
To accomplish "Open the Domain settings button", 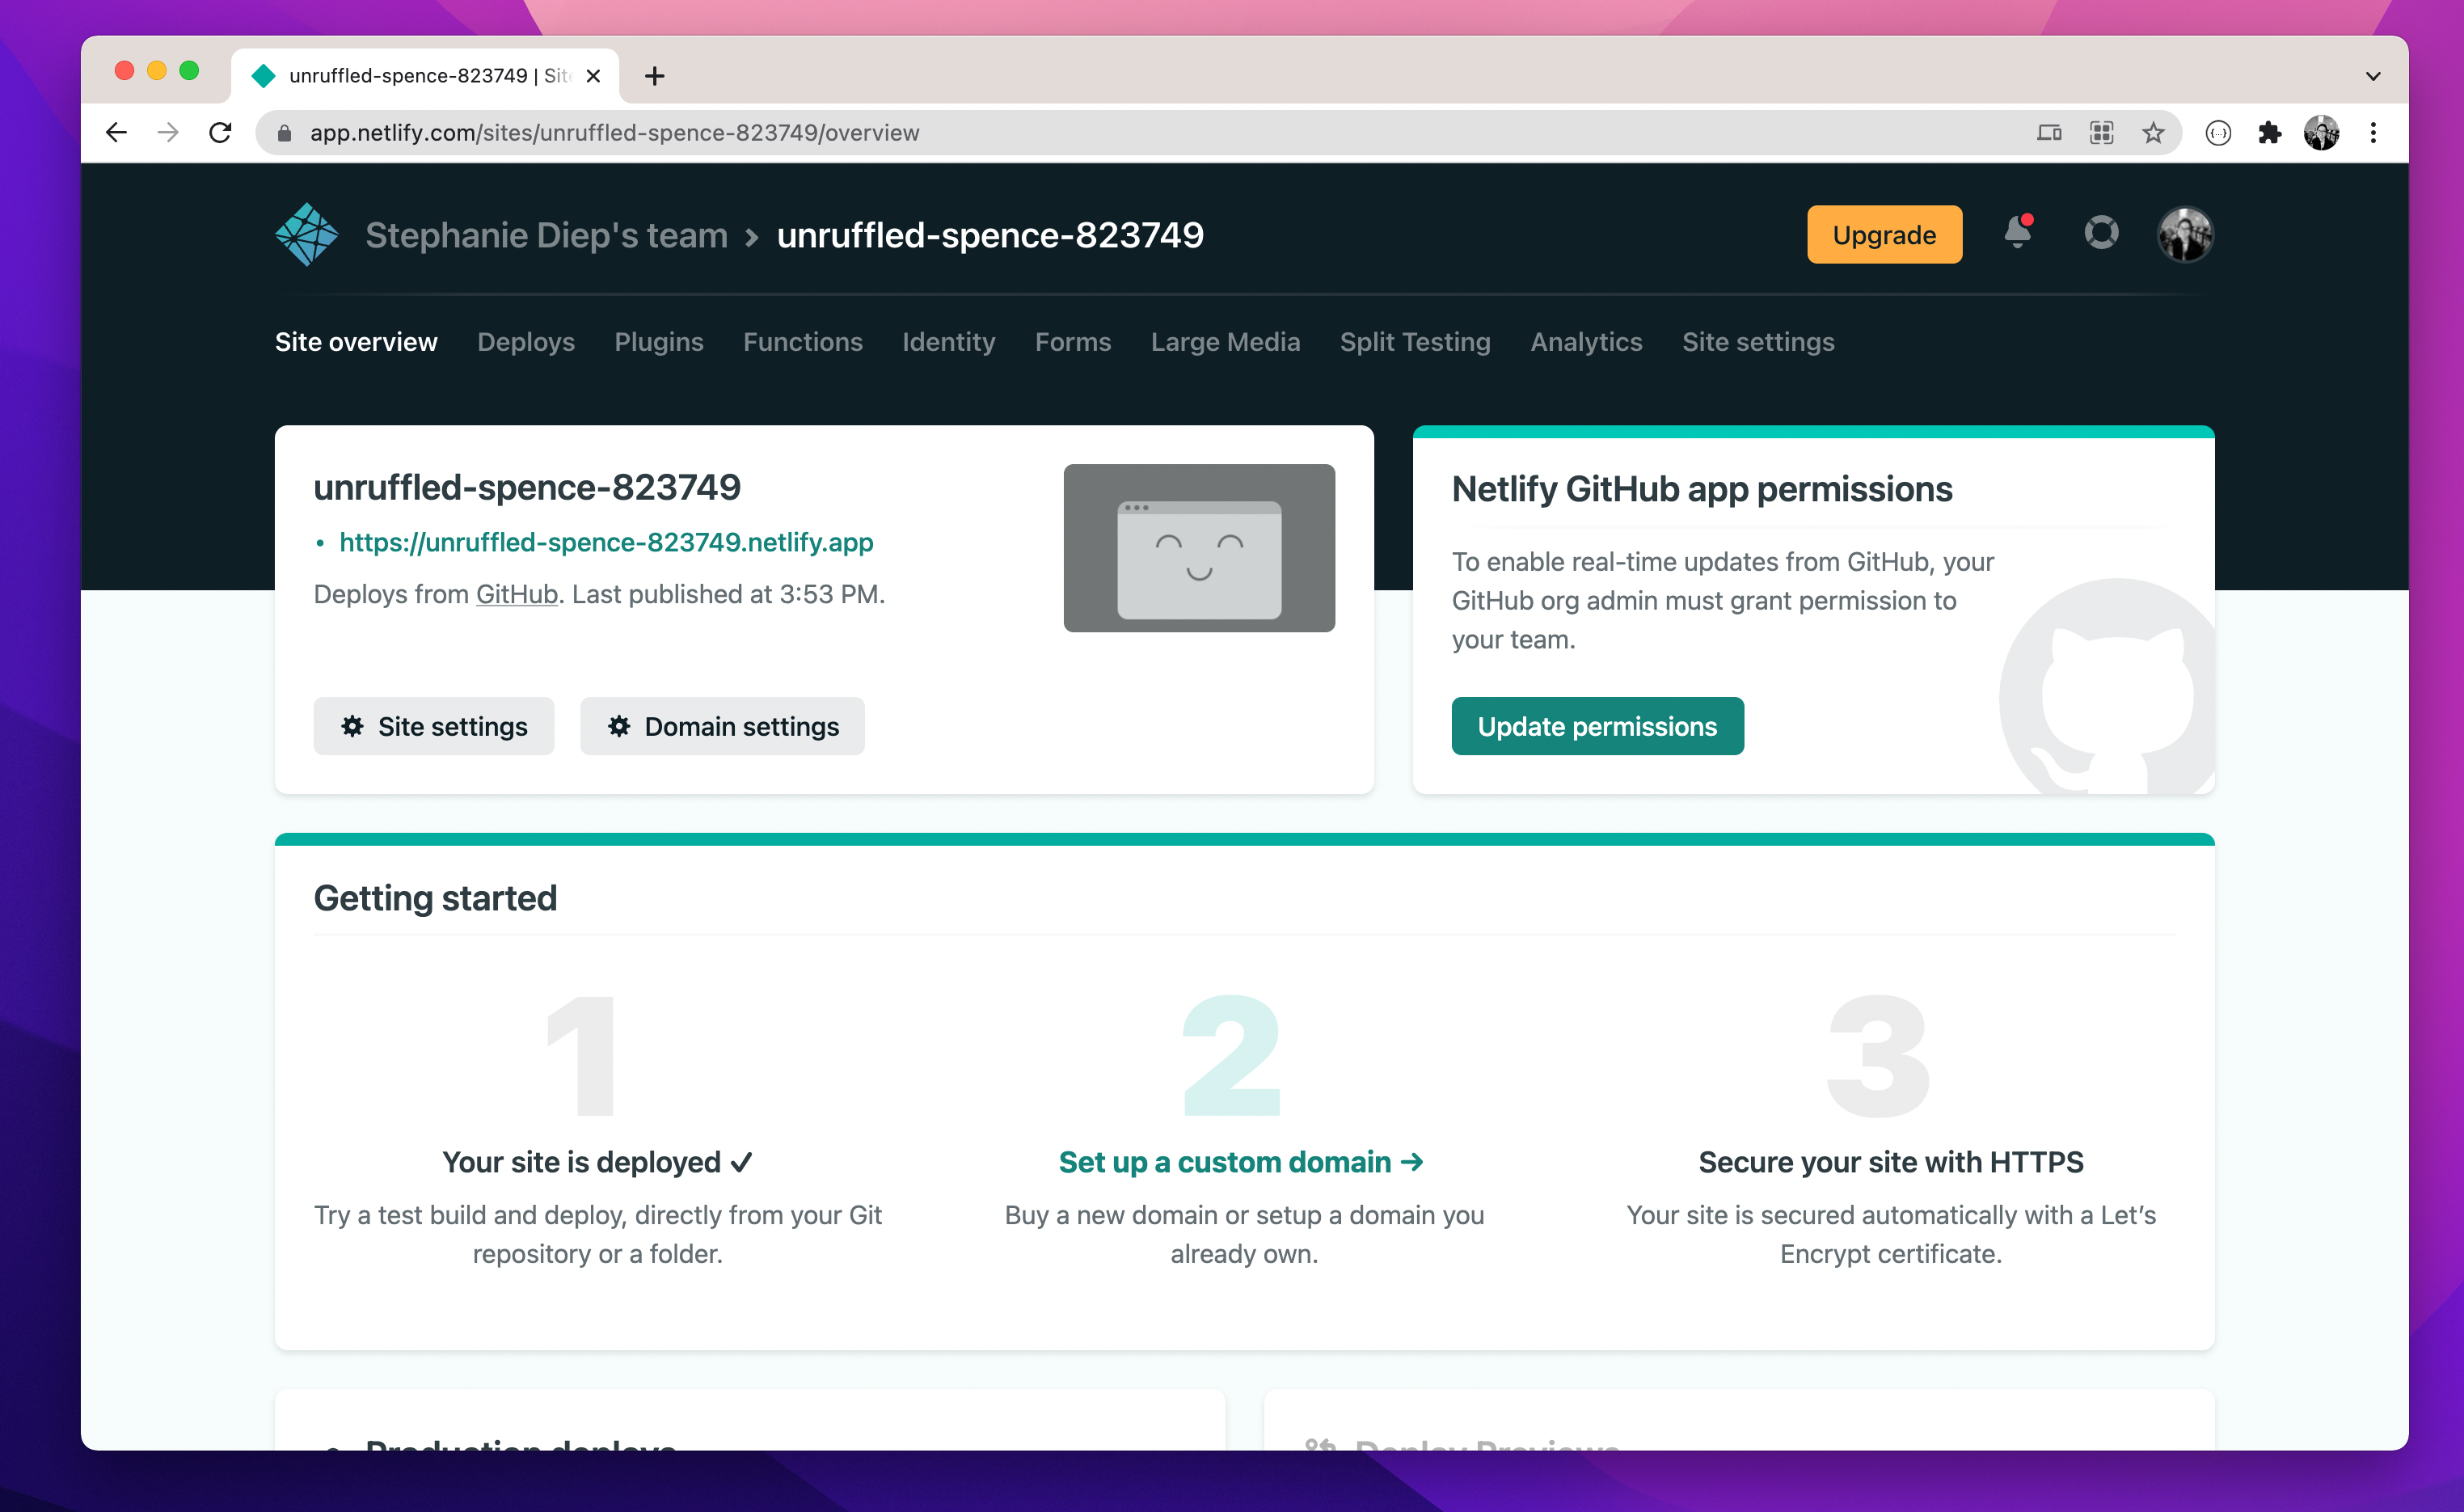I will click(x=722, y=726).
